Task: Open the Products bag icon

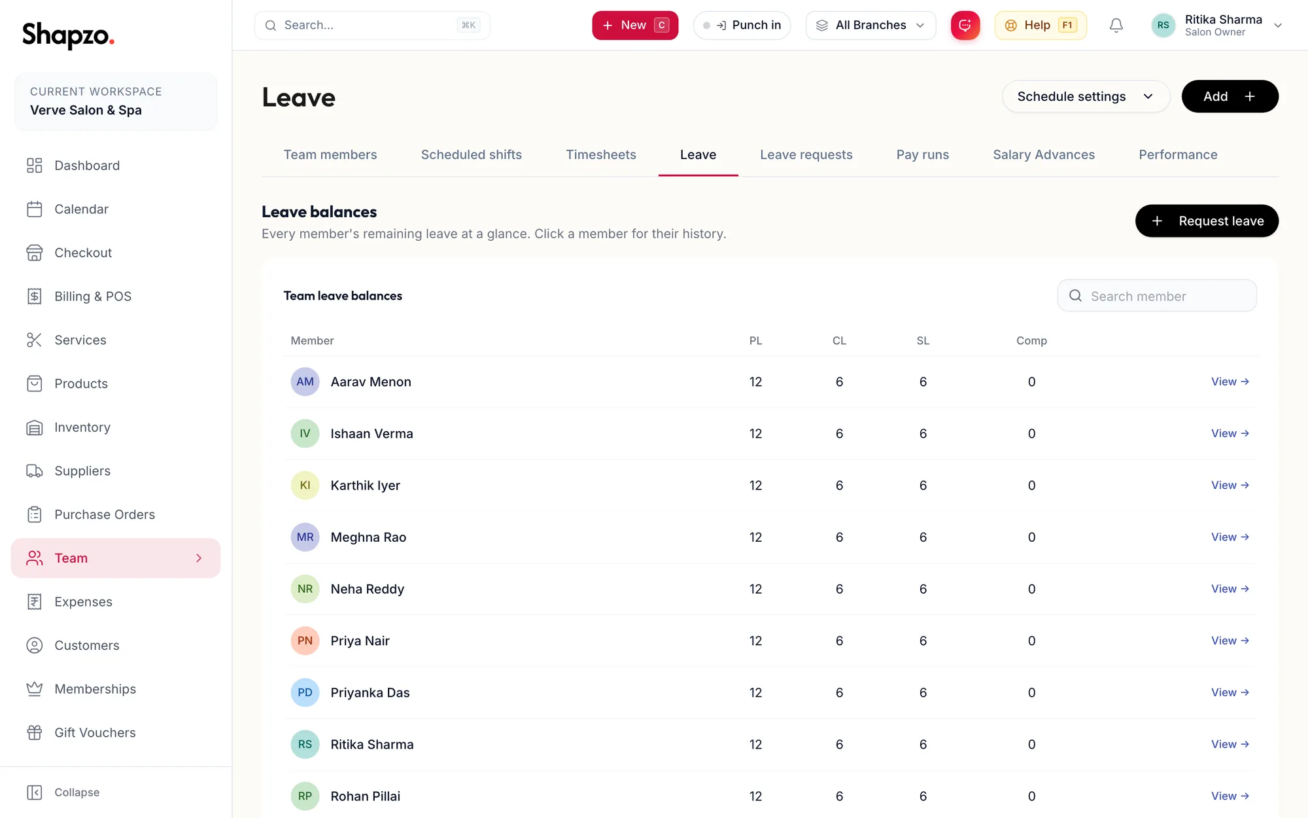Action: (x=35, y=383)
